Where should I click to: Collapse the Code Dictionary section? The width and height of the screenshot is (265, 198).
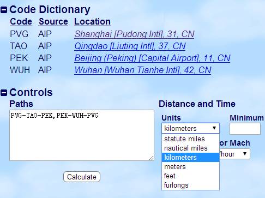(x=4, y=10)
